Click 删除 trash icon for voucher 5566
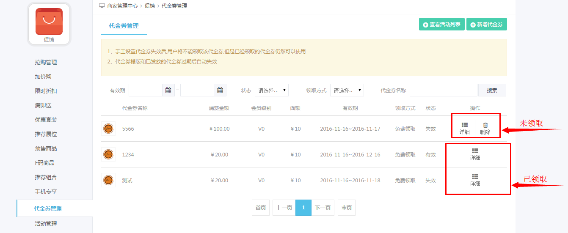The image size is (568, 233). pos(485,125)
